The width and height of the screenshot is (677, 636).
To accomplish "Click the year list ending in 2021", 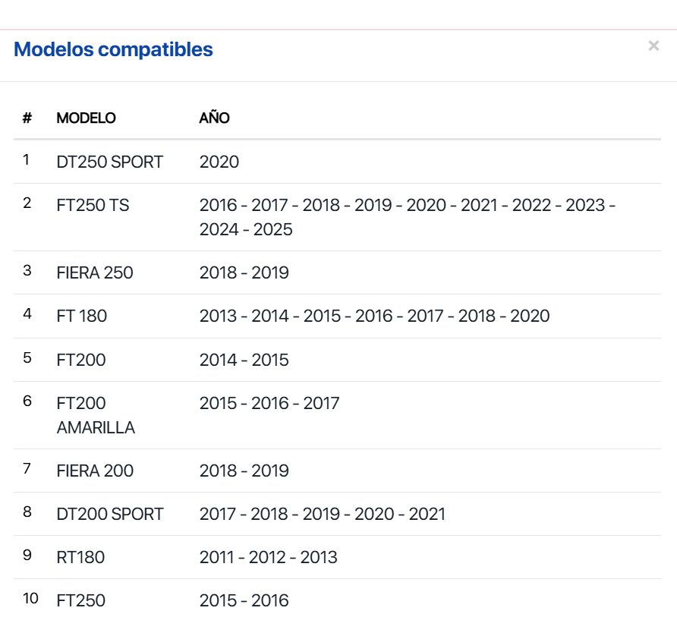I will [322, 515].
